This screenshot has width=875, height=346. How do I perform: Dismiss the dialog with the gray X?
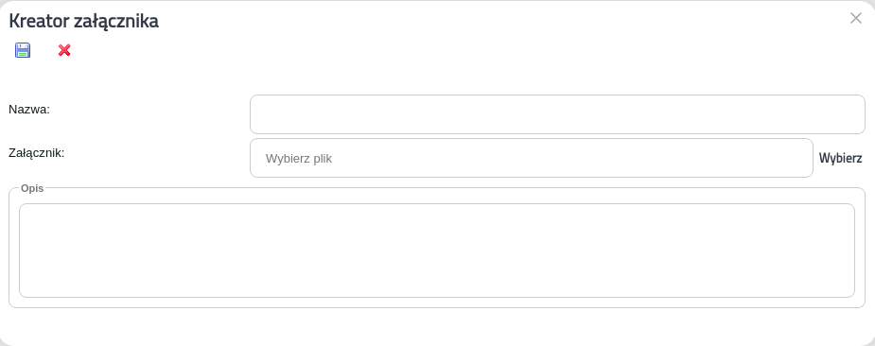click(855, 18)
